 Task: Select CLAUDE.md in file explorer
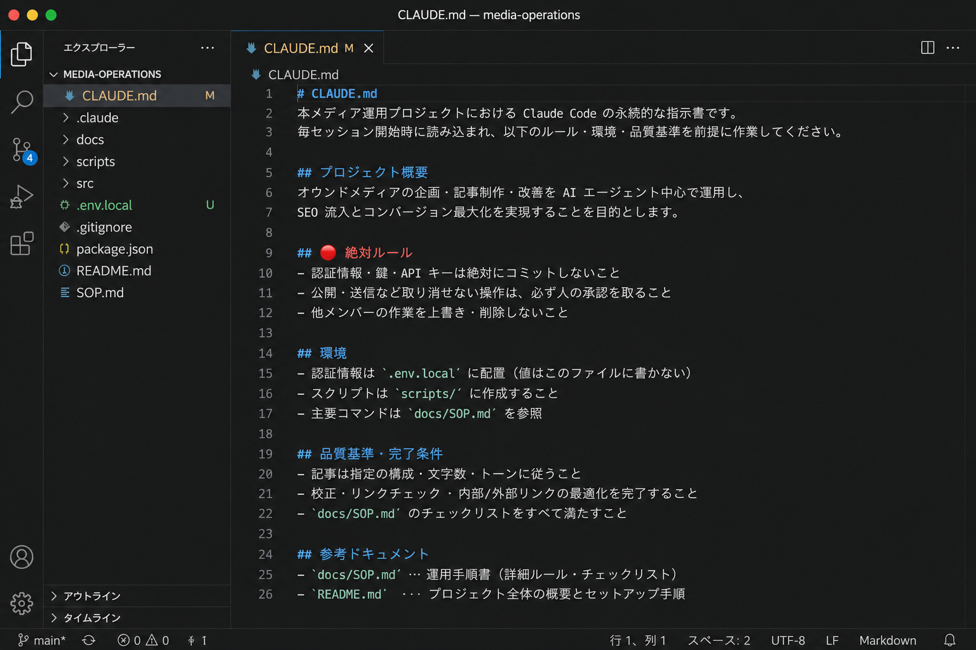tap(137, 96)
